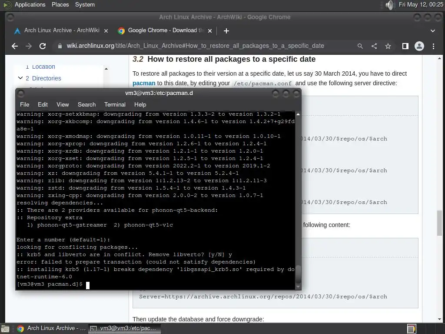Click the show desktop icon in the bottom panel

pos(5,329)
